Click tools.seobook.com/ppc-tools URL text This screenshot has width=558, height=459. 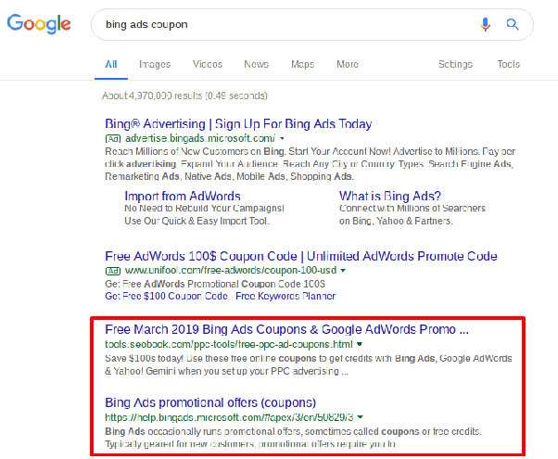click(228, 344)
